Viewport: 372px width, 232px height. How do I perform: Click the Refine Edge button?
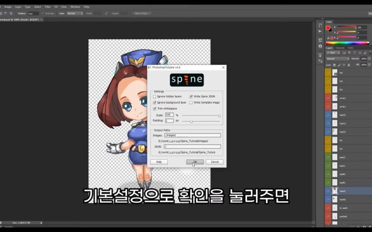tap(142, 14)
